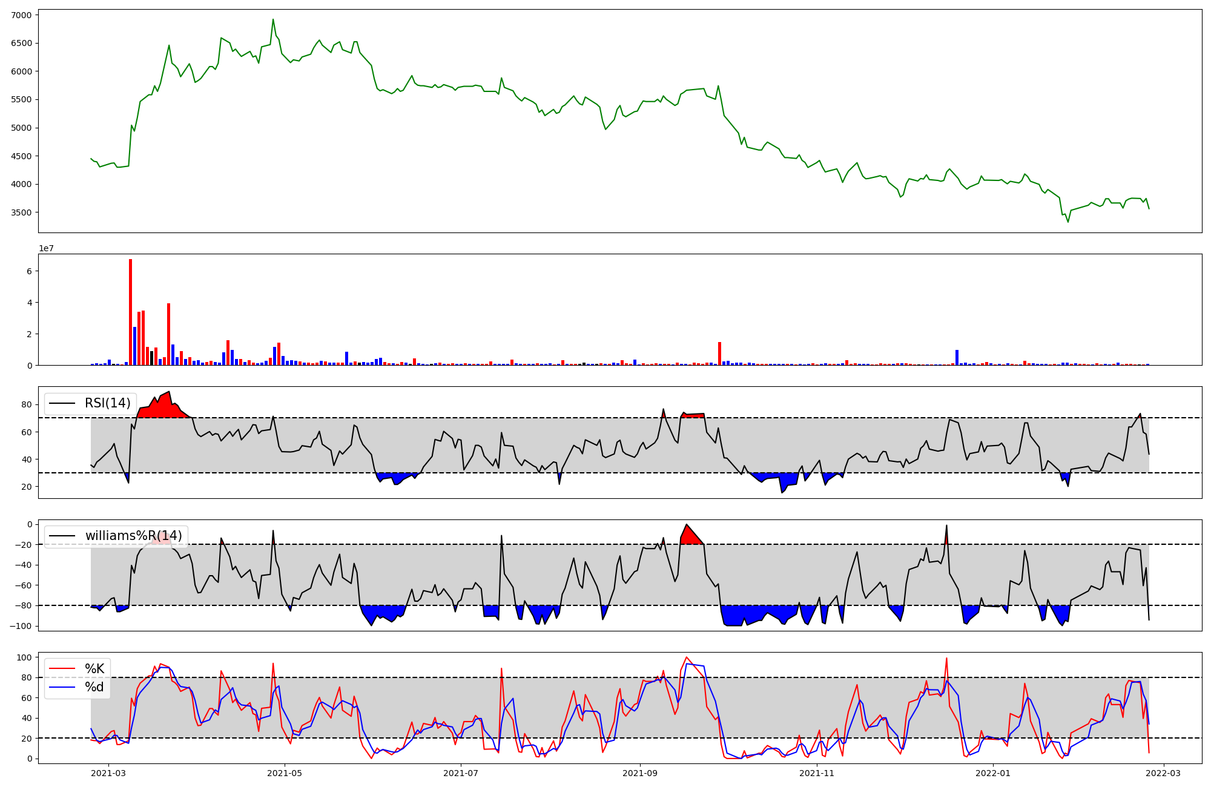Click the highest peak of green price line
1211x787 pixels.
pos(273,19)
